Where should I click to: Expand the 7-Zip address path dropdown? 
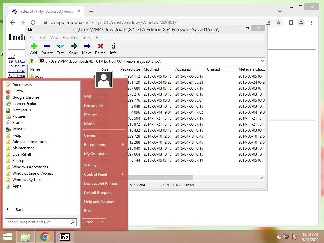[262, 61]
